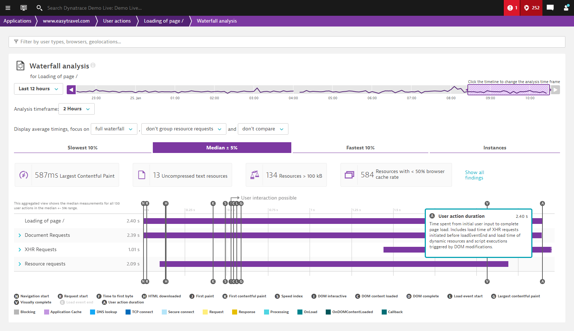Viewport: 574px width, 331px height.
Task: Click the scale icon for Resources > 100 kB
Action: click(255, 175)
